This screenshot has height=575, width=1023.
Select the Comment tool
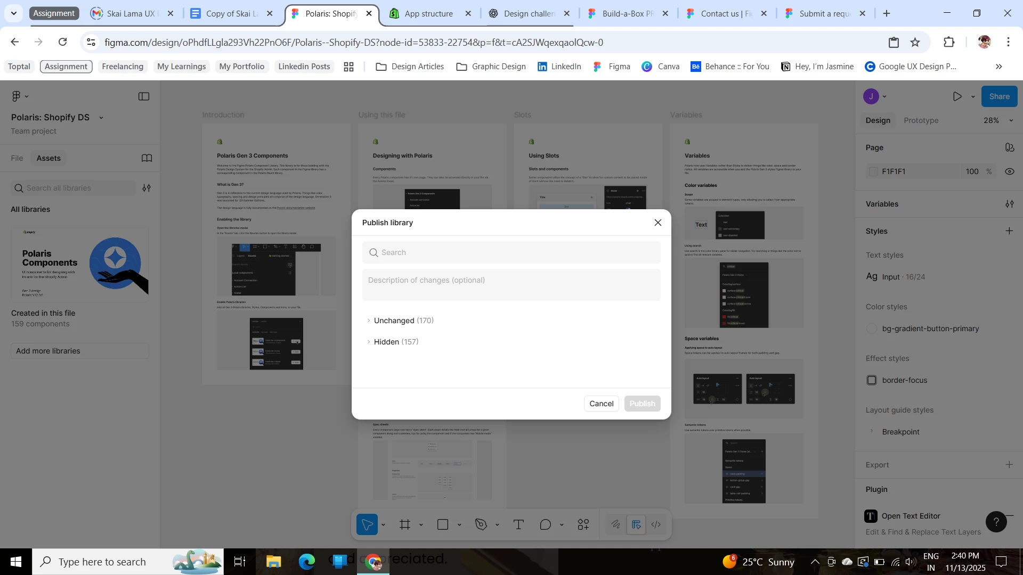[545, 525]
